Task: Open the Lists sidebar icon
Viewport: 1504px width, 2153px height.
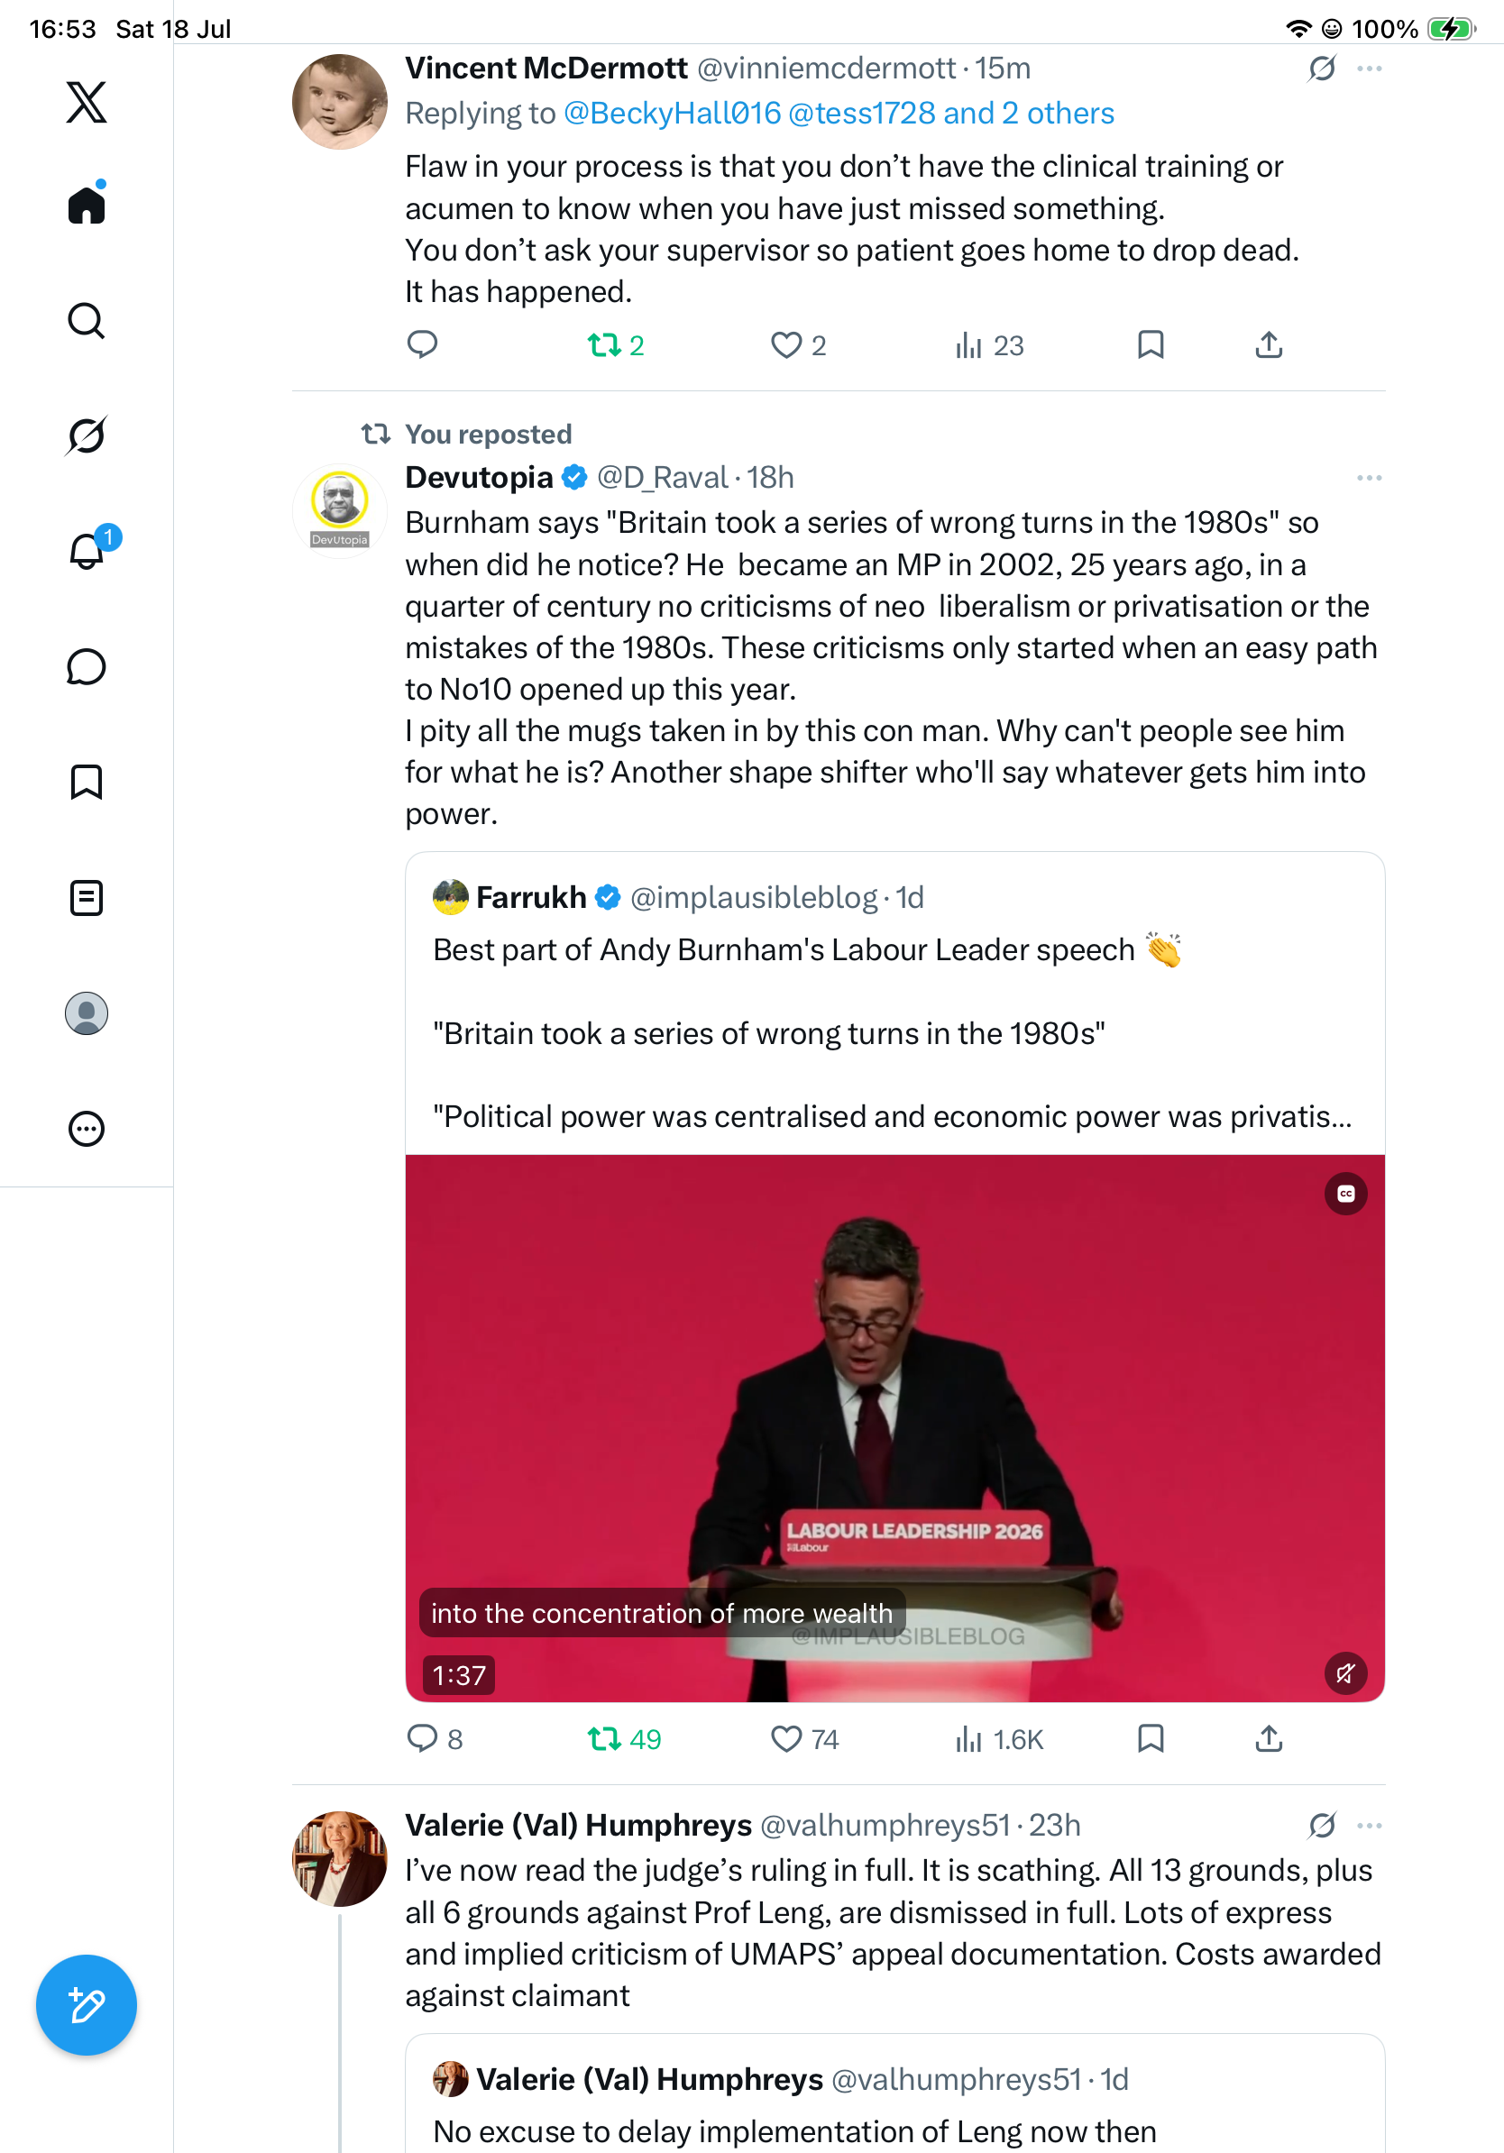Action: click(x=87, y=898)
